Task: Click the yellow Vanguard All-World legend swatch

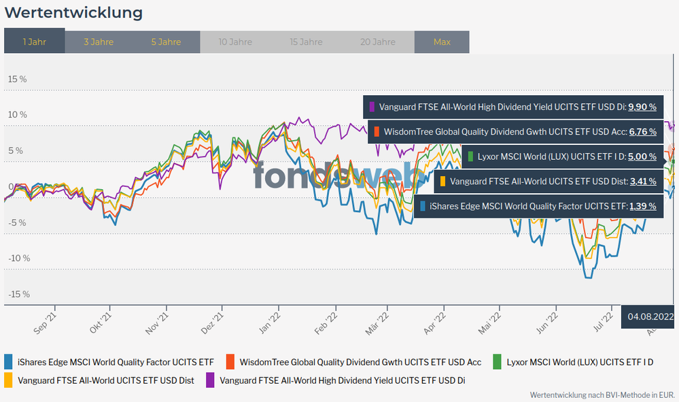Action: coord(8,380)
